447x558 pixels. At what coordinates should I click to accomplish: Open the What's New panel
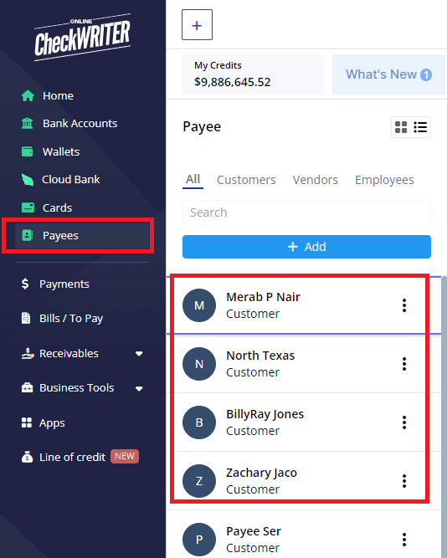[x=388, y=74]
